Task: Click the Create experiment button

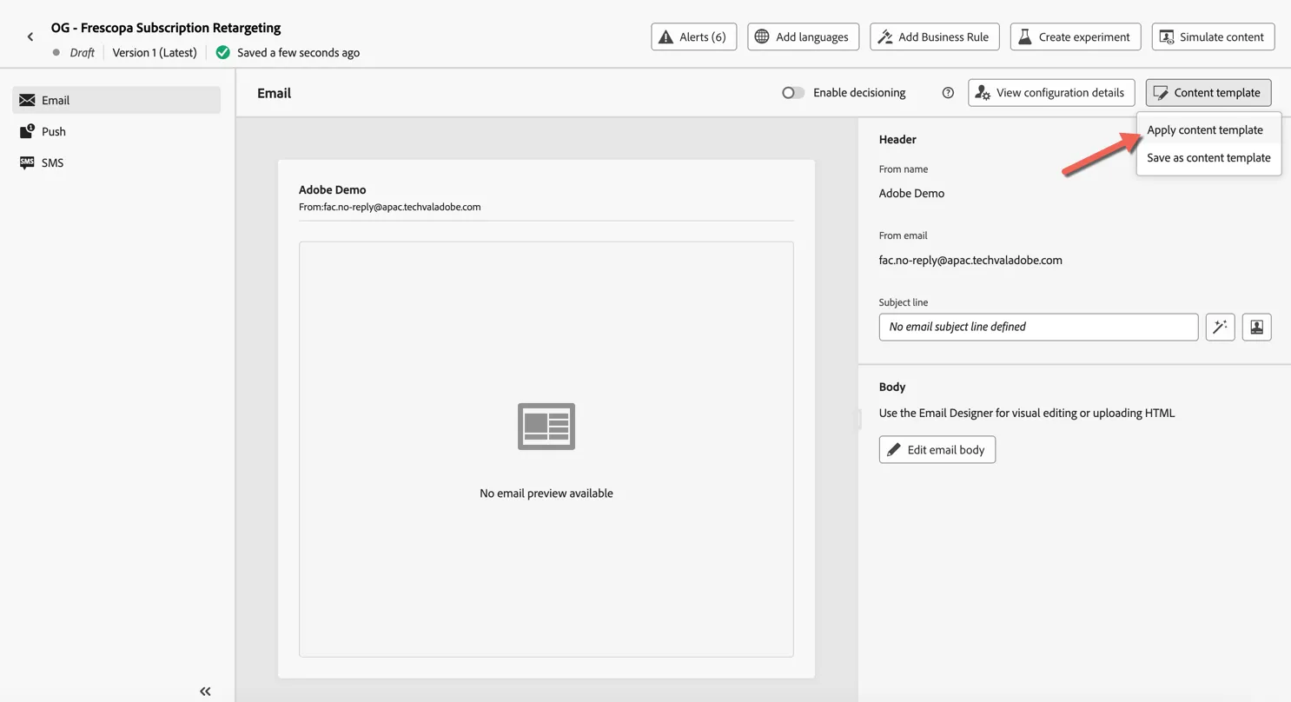Action: (x=1076, y=36)
